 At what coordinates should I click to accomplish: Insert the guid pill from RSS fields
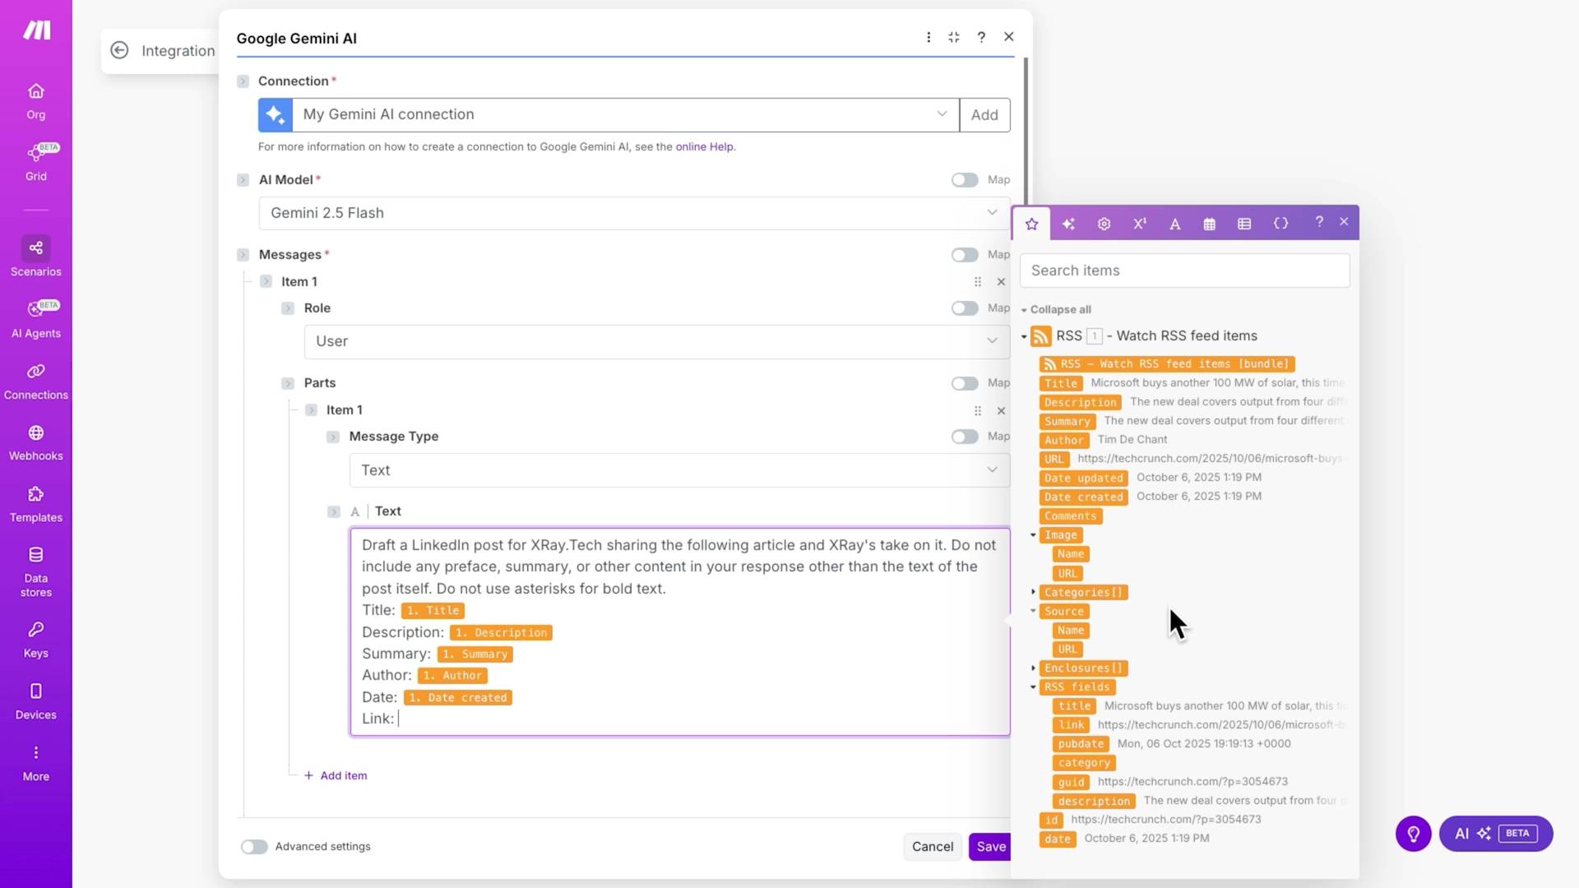[x=1071, y=782]
